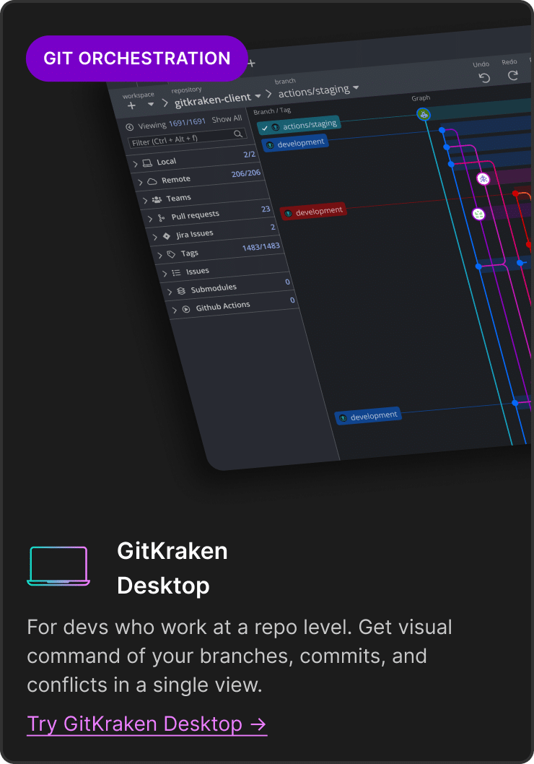
Task: Expand the Github Actions section
Action: click(x=174, y=310)
